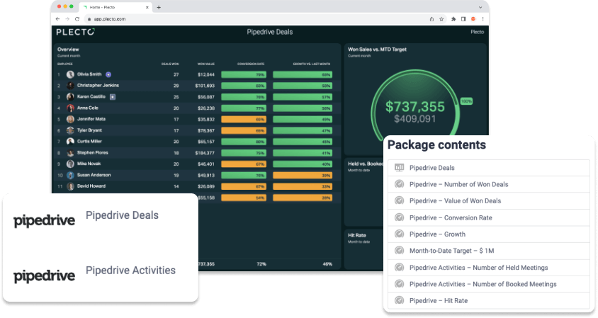Click the Deals Won column header
The image size is (598, 318).
[170, 64]
